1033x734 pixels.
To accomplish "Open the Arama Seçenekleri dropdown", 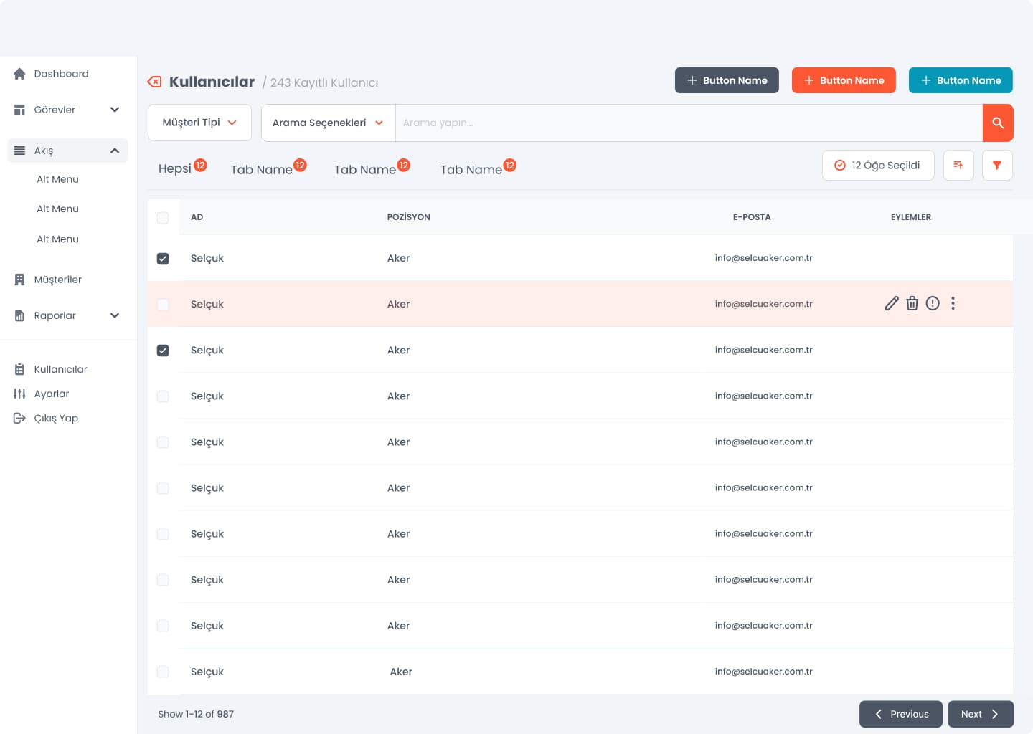I will click(328, 123).
